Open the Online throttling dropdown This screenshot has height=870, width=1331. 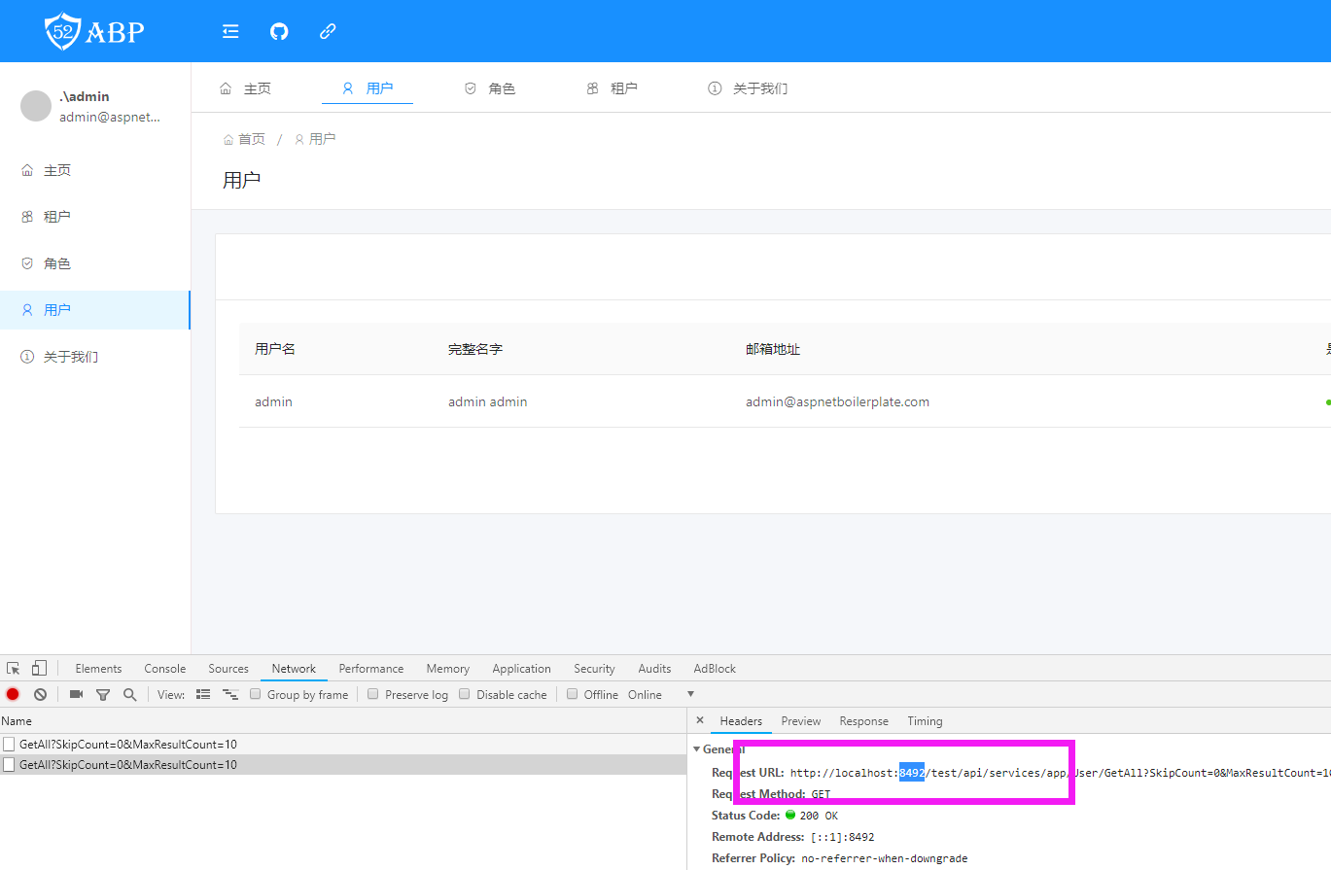690,694
